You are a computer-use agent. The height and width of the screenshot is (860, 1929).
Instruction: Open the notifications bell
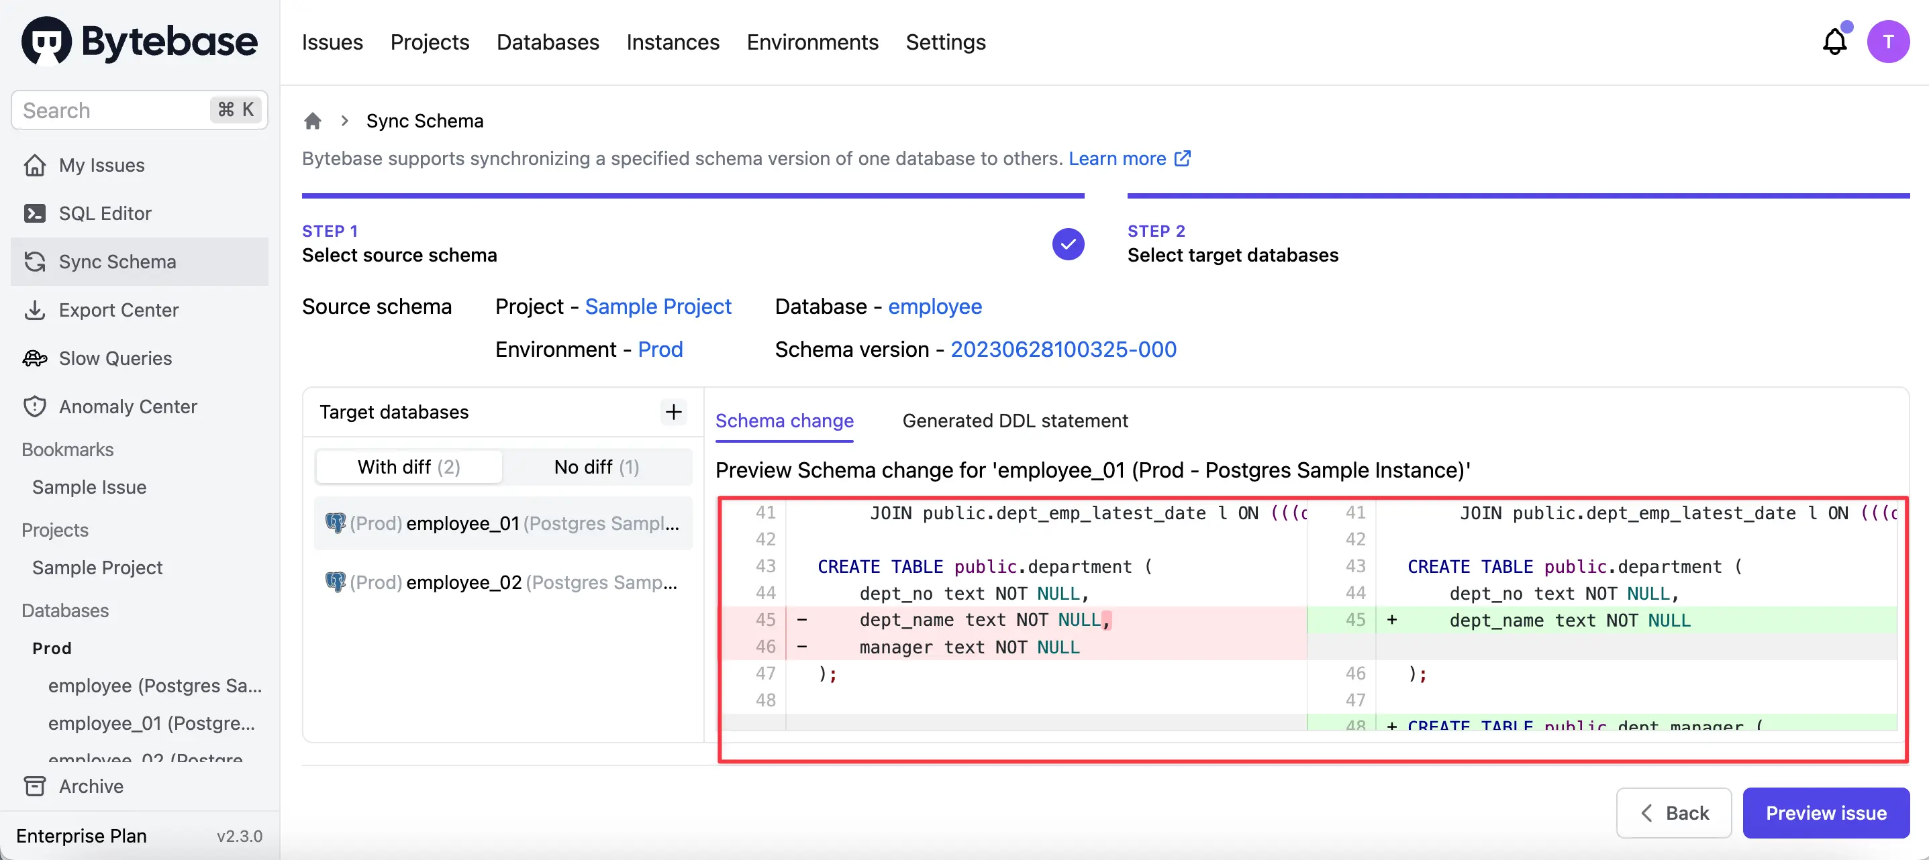(x=1834, y=41)
